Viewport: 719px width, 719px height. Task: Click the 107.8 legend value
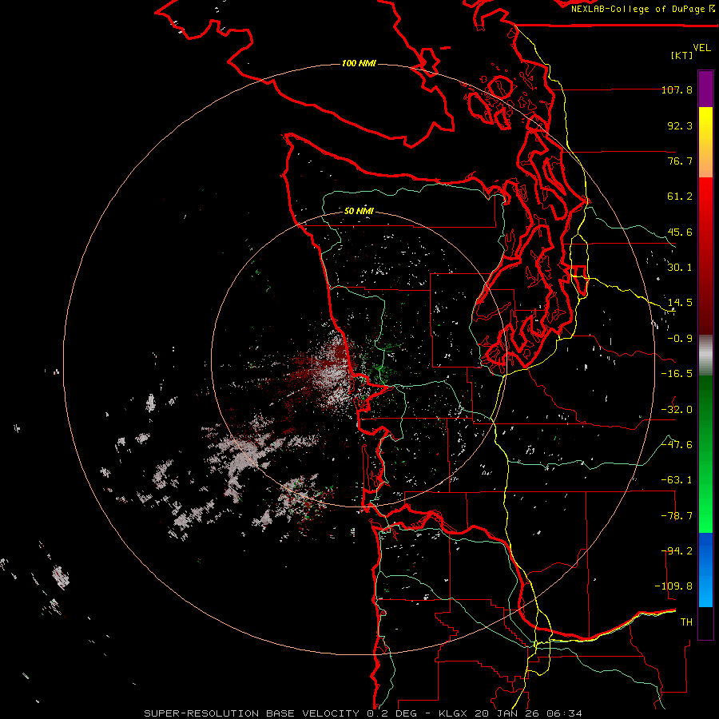point(677,89)
